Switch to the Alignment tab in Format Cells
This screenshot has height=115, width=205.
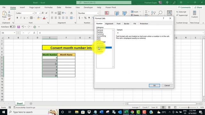point(109,24)
